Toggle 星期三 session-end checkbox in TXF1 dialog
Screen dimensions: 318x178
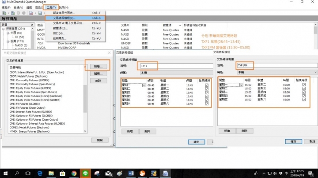(x=207, y=93)
